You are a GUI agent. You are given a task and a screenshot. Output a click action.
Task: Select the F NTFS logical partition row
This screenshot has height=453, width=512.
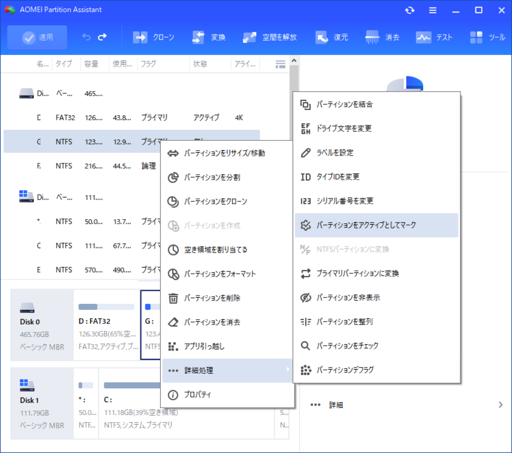tap(82, 166)
